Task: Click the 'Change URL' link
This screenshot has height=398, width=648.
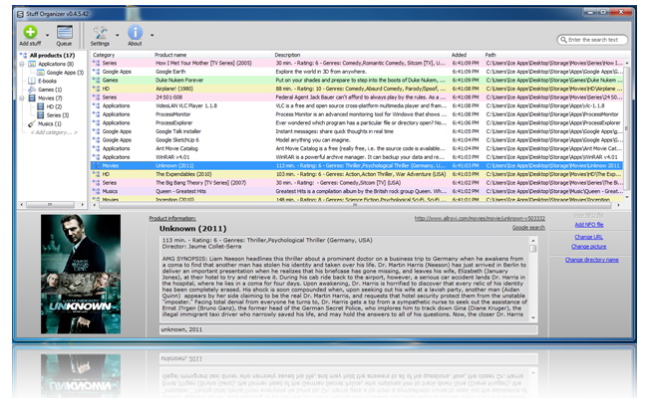Action: 589,237
